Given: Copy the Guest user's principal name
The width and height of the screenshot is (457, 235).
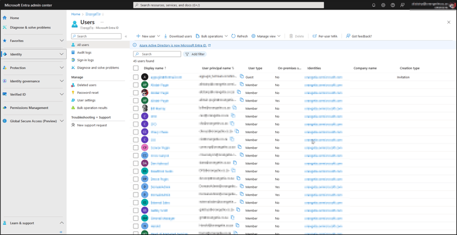Looking at the screenshot, I should click(241, 76).
